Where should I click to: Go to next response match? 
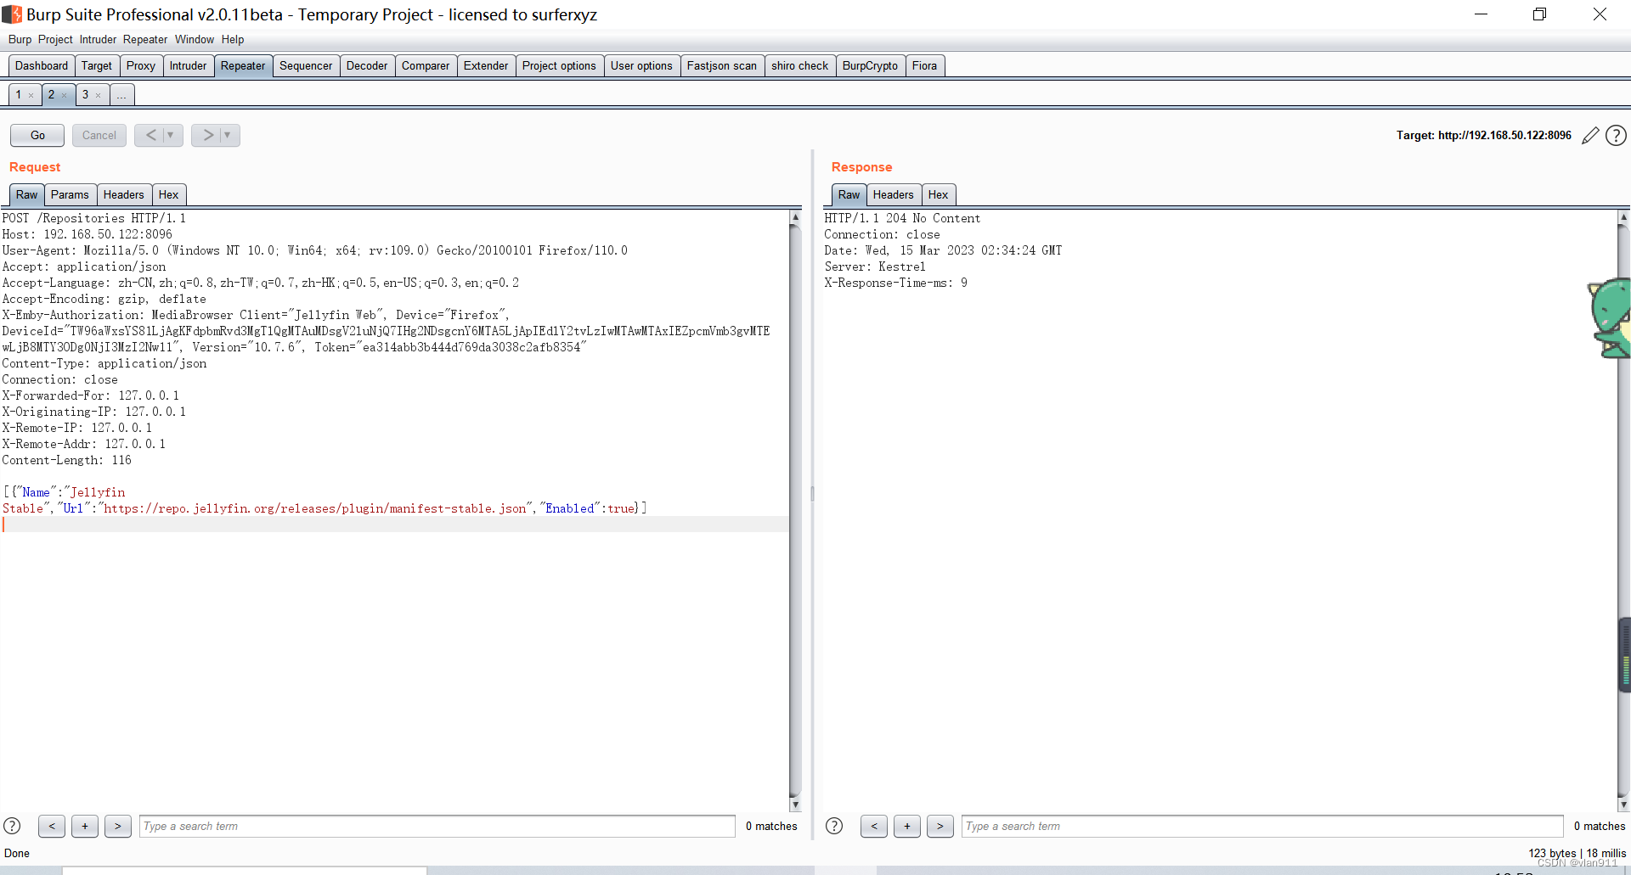point(940,826)
